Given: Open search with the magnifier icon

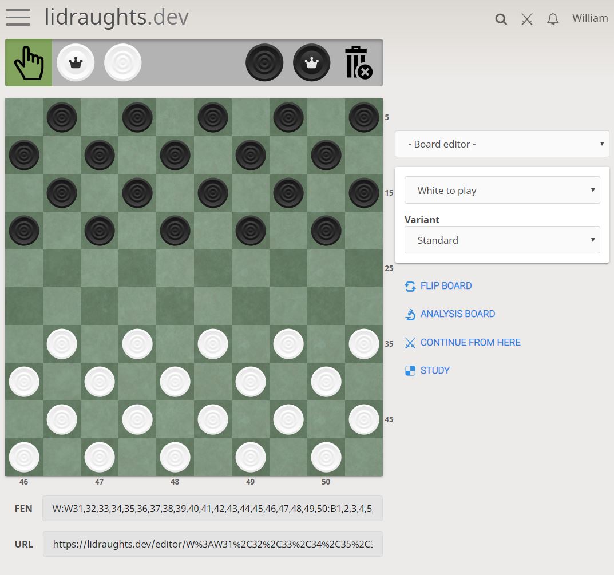Looking at the screenshot, I should coord(501,19).
